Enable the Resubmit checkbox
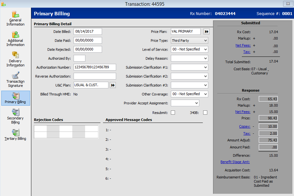 (173, 112)
